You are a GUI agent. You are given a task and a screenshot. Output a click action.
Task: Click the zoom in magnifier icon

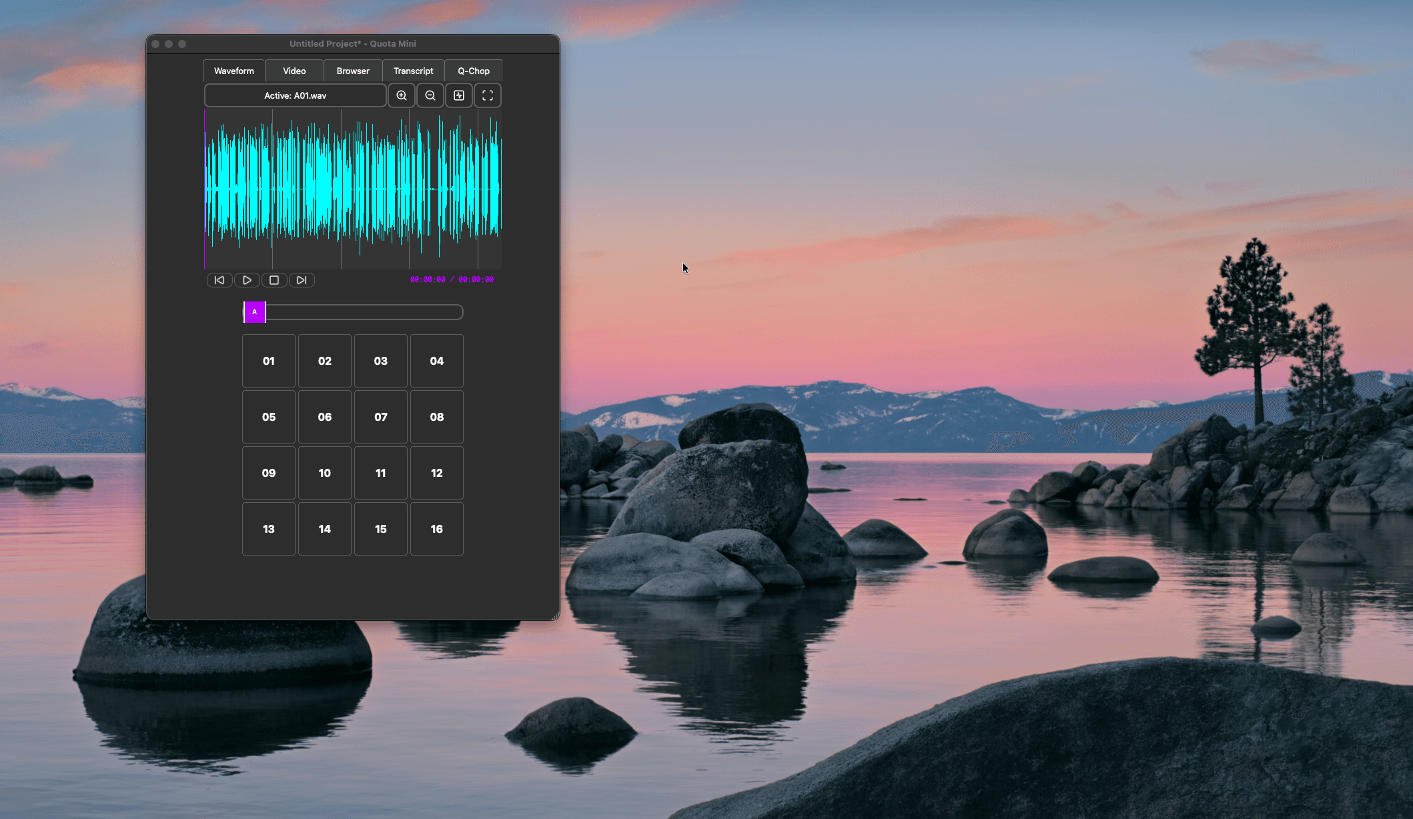(x=402, y=95)
